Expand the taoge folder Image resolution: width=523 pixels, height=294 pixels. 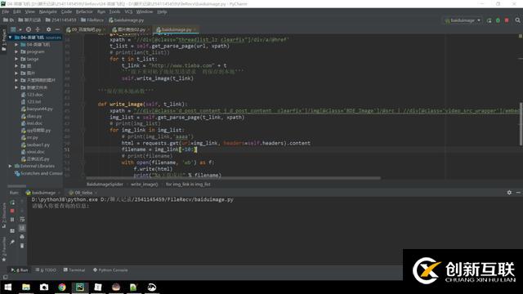16,59
